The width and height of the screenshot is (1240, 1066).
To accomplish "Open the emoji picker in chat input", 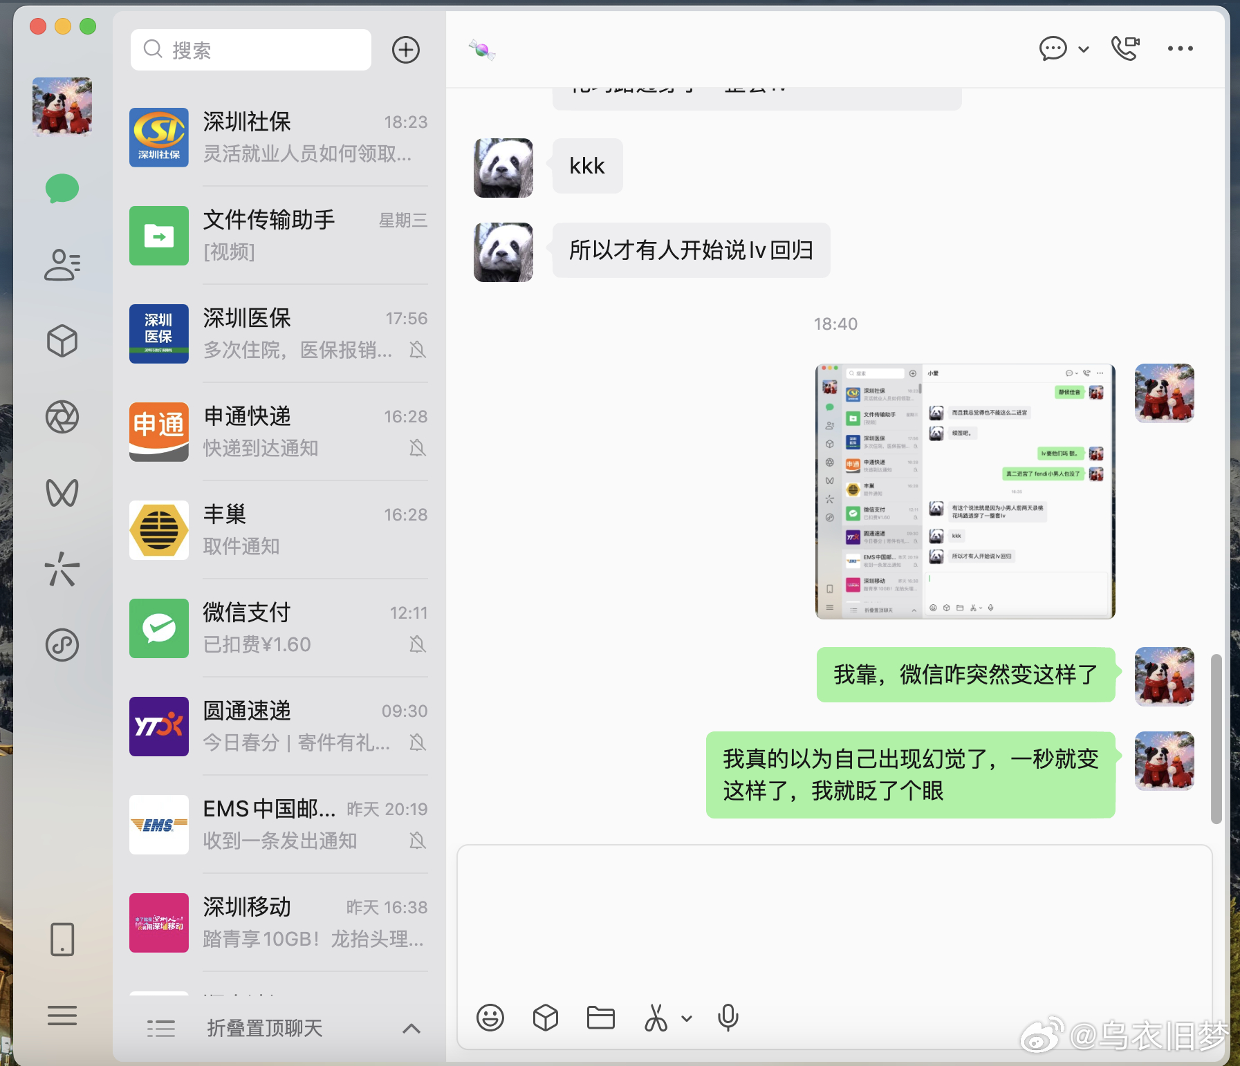I will pos(490,1017).
